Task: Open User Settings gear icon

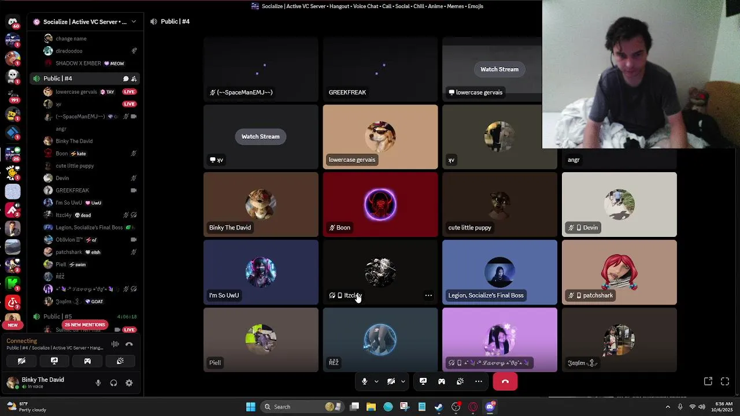Action: 129,383
